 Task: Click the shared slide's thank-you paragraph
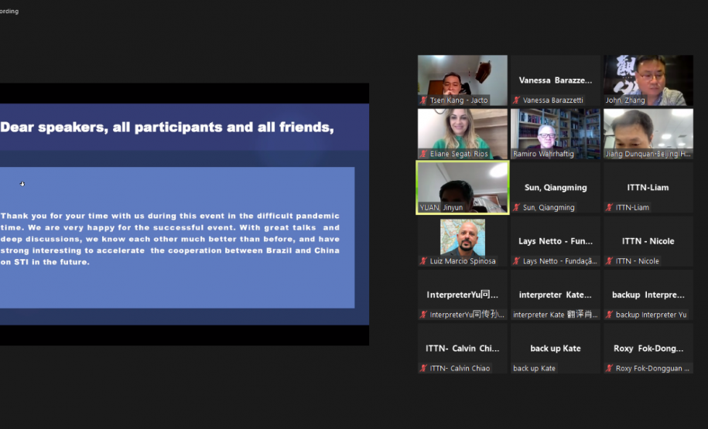[x=170, y=239]
